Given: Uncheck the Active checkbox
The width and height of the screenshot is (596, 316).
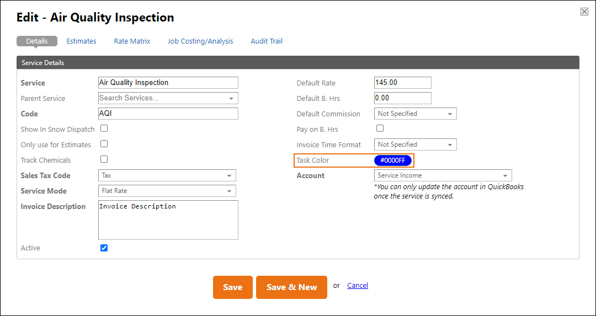Looking at the screenshot, I should click(x=104, y=248).
